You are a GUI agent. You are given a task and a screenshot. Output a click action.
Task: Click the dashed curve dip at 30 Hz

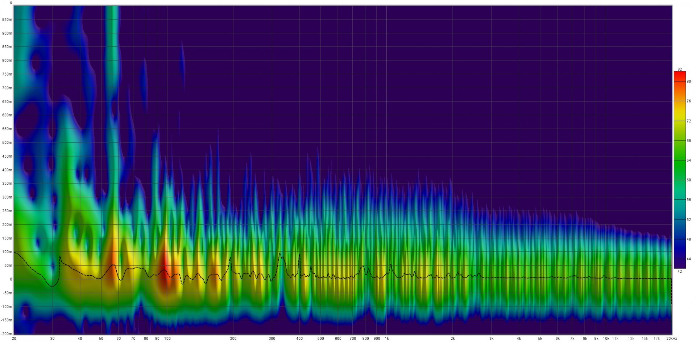pos(53,286)
